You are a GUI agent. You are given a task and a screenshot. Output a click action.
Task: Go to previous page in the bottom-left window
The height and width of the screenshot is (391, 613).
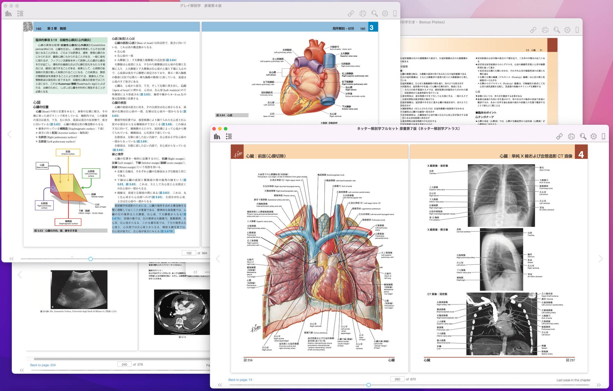[20, 275]
